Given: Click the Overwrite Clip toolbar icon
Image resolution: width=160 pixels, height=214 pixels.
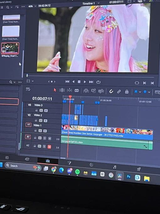Looking at the screenshot, I should click(93, 91).
